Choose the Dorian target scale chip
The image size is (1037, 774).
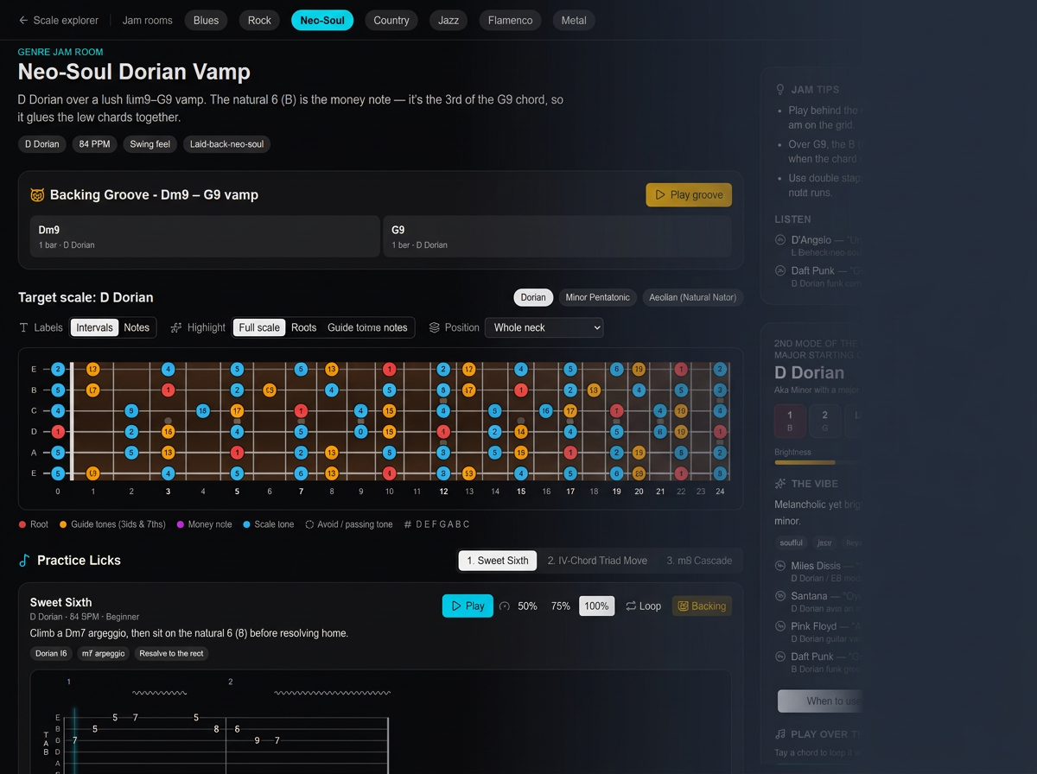coord(533,297)
